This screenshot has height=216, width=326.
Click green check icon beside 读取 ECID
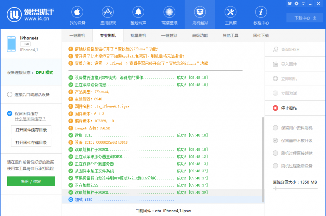coord(71,135)
